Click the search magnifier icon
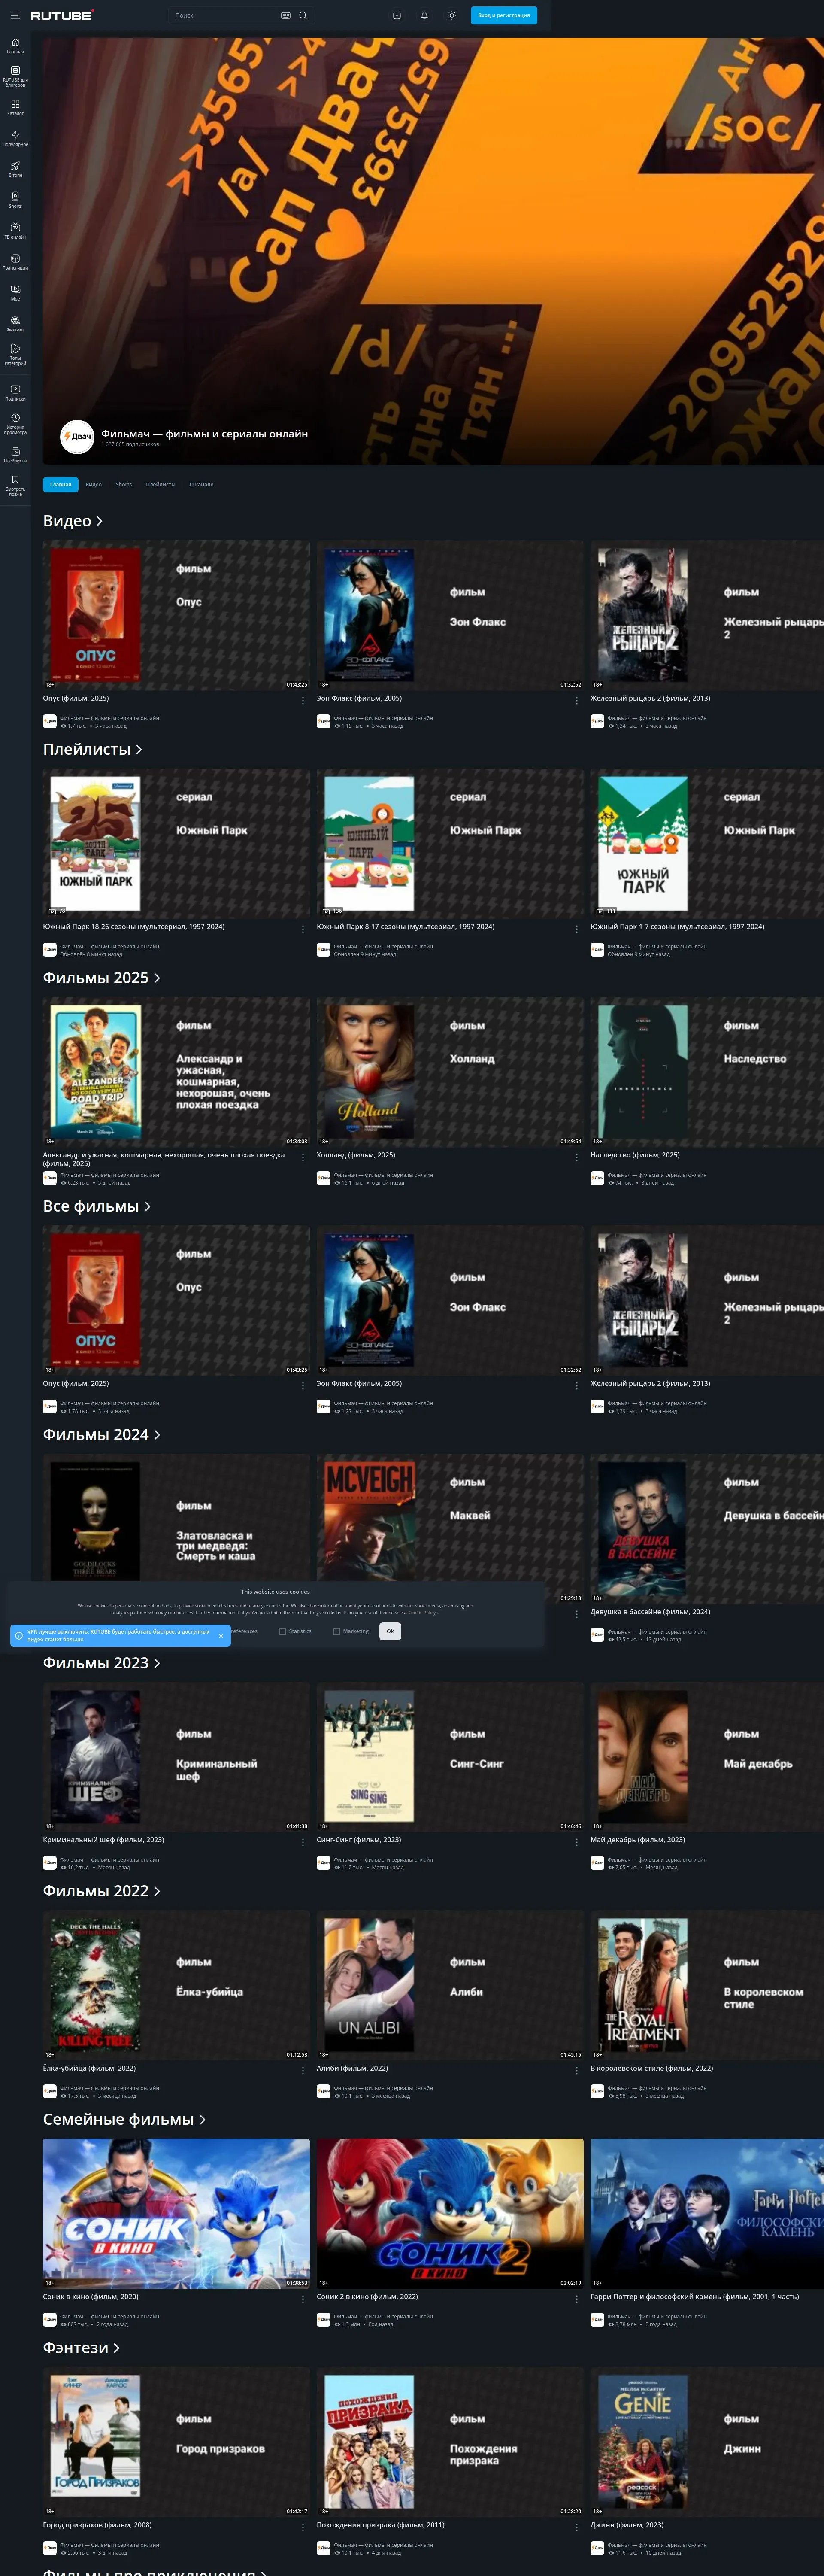The height and width of the screenshot is (2576, 824). point(302,15)
